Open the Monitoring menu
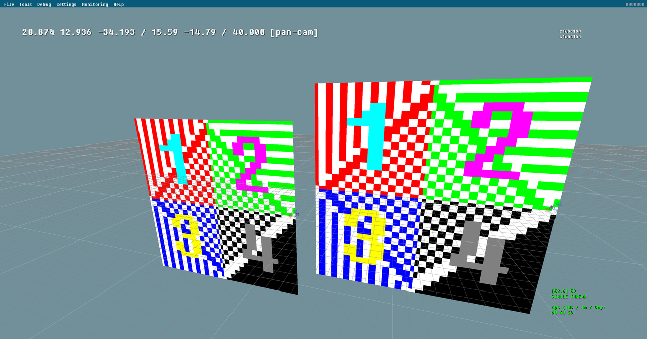 [x=95, y=4]
